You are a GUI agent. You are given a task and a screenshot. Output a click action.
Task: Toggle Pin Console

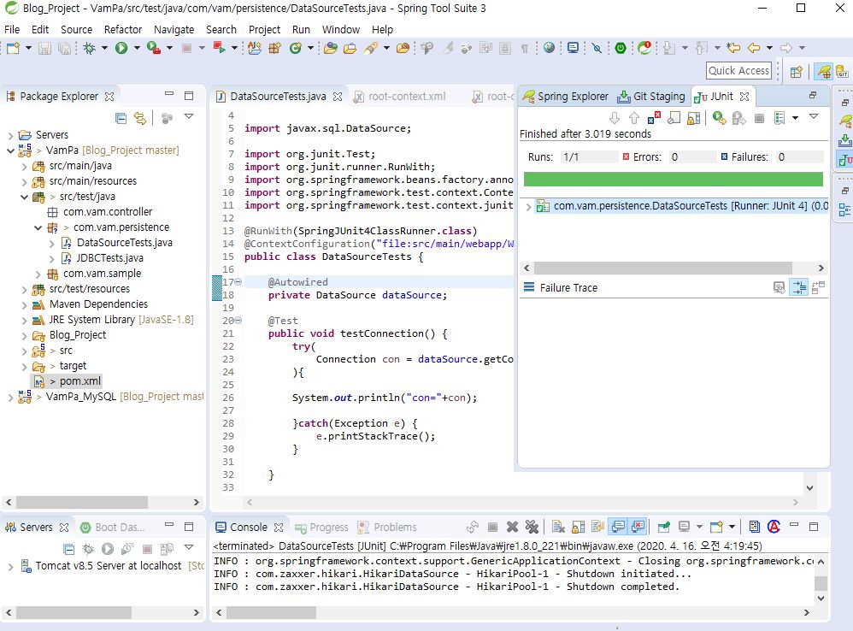[664, 527]
